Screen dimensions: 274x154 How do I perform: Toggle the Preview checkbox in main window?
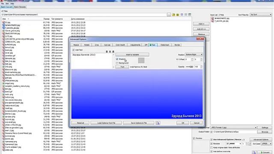pyautogui.click(x=194, y=138)
